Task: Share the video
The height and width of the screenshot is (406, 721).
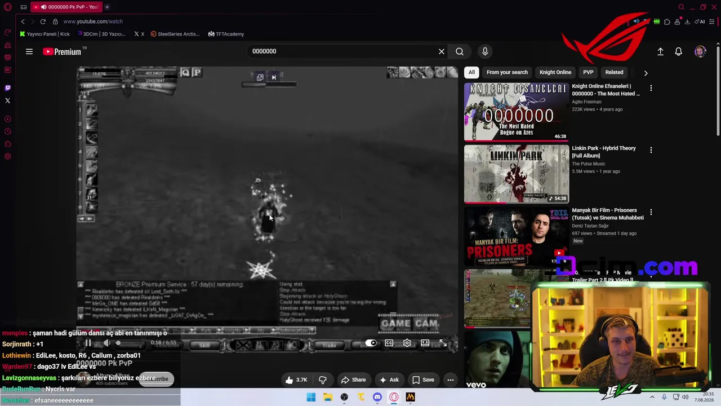Action: point(354,380)
